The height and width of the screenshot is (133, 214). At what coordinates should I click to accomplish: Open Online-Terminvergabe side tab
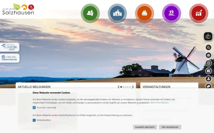[10, 58]
